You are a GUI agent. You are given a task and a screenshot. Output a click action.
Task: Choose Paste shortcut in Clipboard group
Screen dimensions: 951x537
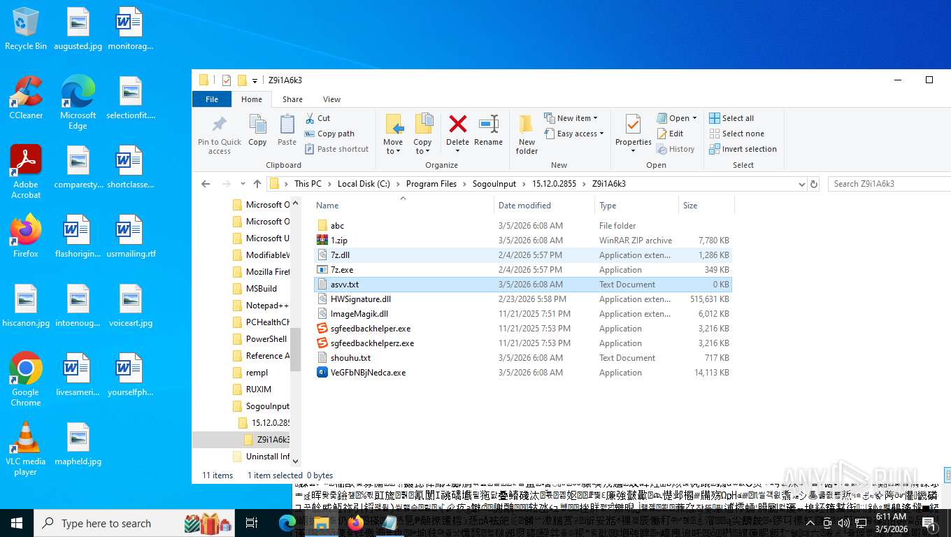tap(337, 149)
